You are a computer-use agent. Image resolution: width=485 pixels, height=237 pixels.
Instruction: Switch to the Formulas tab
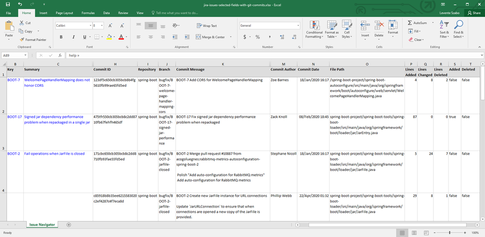(88, 13)
